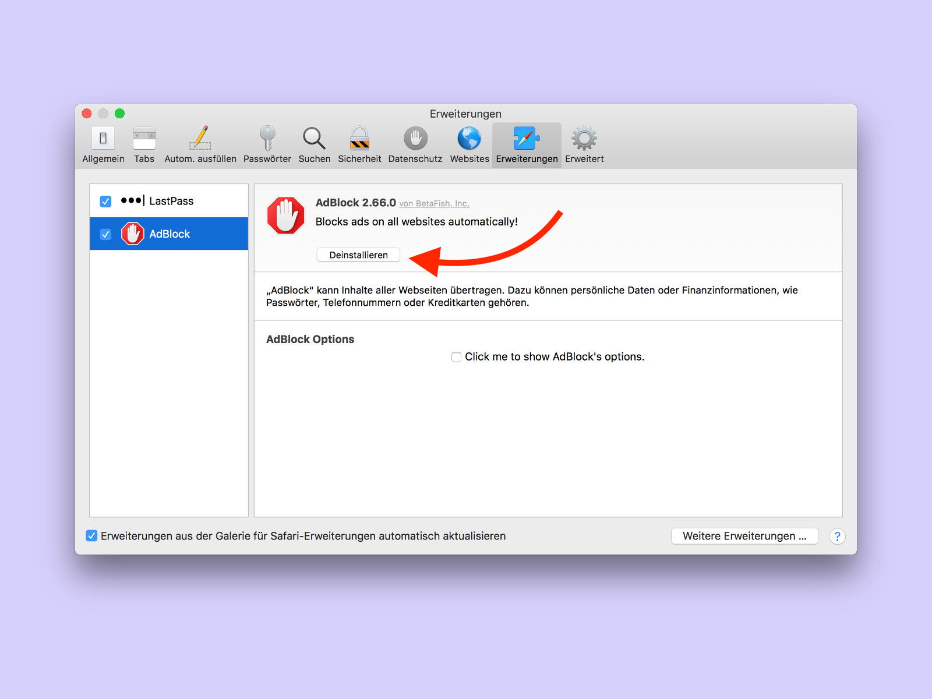932x699 pixels.
Task: Toggle automatic extension updates checkbox
Action: tap(91, 536)
